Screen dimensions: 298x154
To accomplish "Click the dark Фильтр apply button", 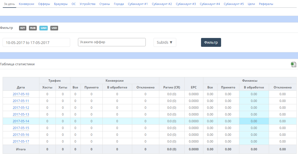I will point(211,42).
